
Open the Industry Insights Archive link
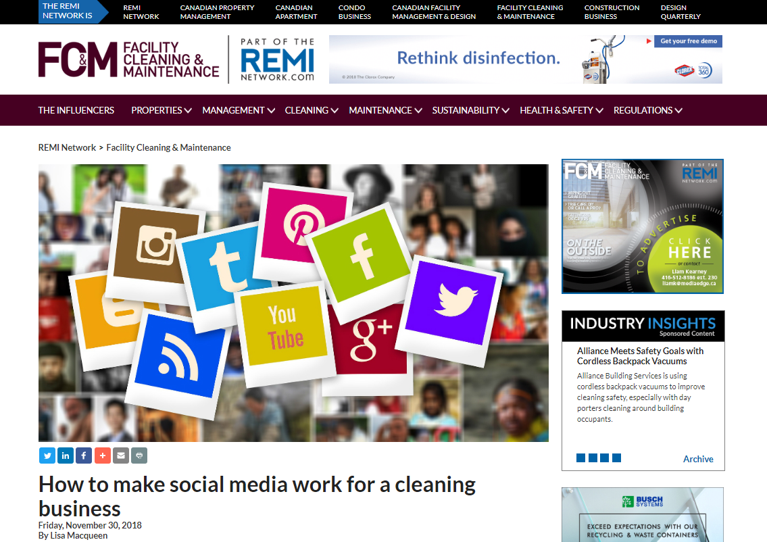[x=698, y=460]
